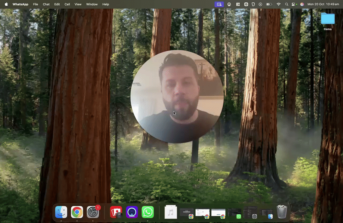
Task: Open Control Center from menu bar
Action: 294,4
